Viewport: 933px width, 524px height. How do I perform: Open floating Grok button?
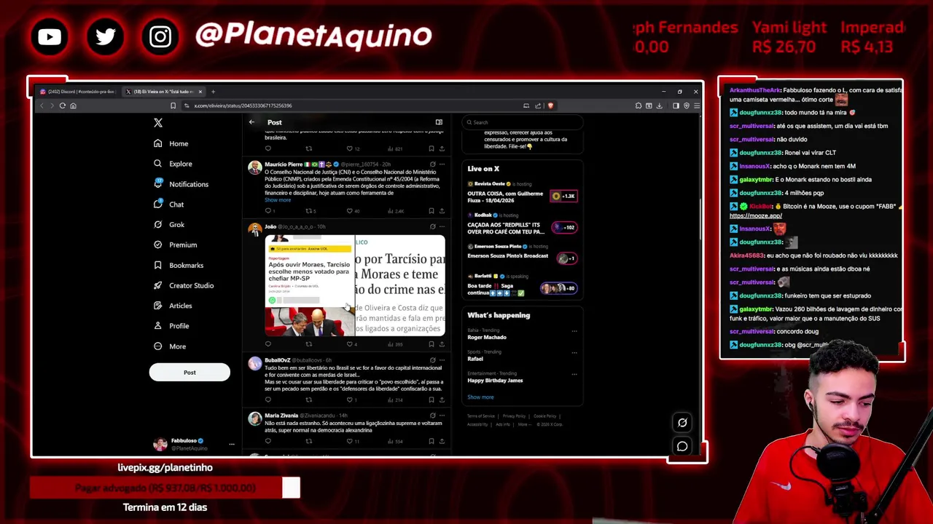pyautogui.click(x=682, y=423)
